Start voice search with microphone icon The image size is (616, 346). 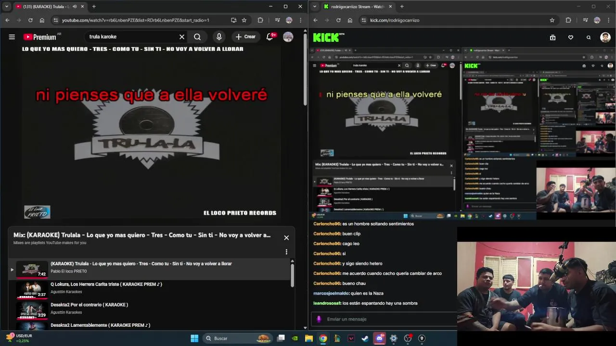[x=219, y=37]
